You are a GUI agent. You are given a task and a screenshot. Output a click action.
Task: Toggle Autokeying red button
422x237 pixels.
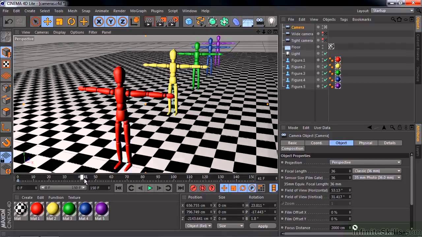(203, 188)
